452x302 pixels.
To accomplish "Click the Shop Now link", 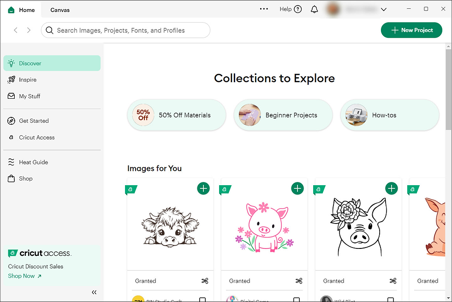I will pos(24,276).
